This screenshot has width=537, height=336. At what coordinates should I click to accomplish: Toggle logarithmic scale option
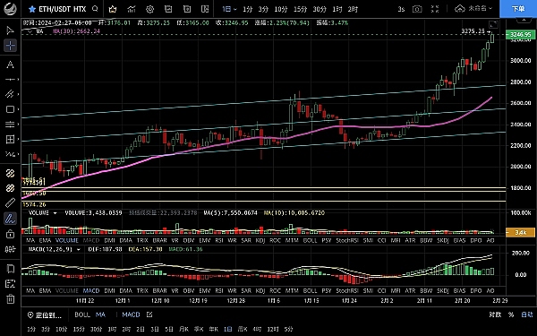coord(495,314)
